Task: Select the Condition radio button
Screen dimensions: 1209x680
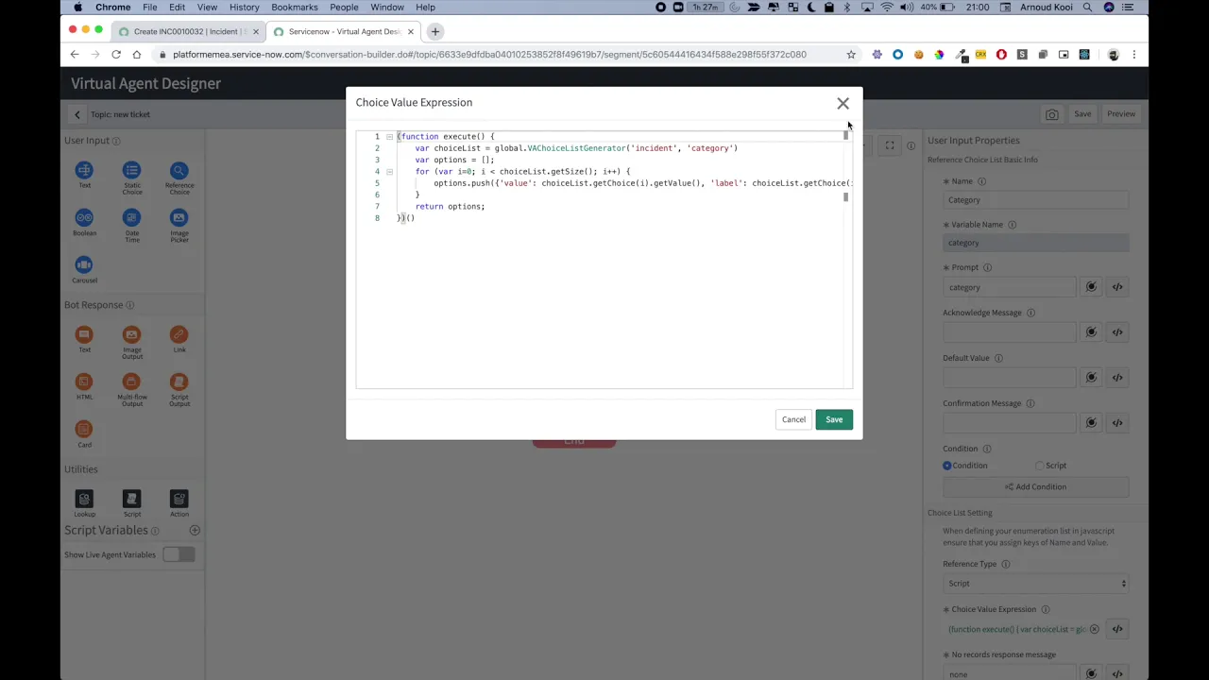Action: 946,465
